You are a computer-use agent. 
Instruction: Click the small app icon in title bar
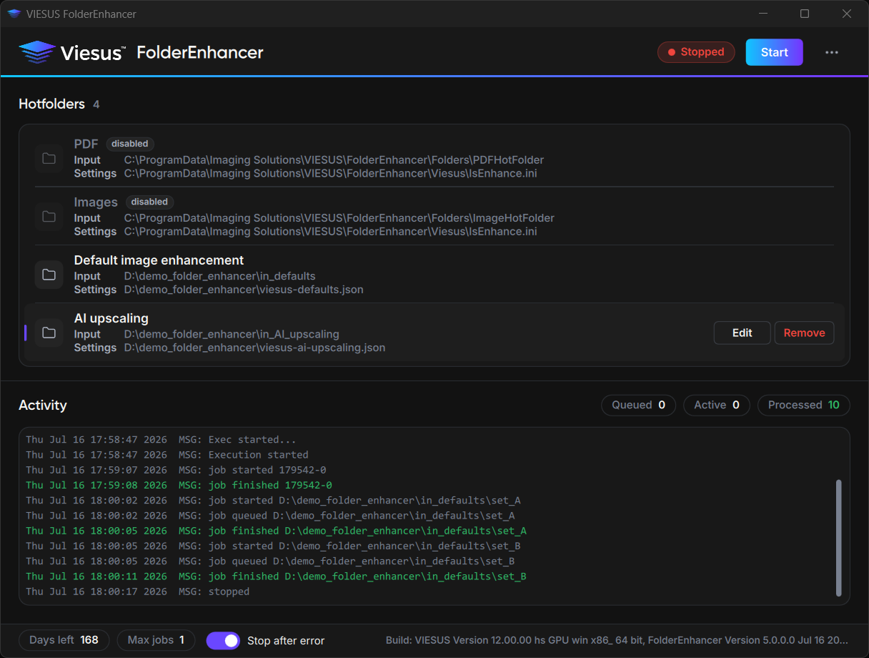click(x=14, y=14)
